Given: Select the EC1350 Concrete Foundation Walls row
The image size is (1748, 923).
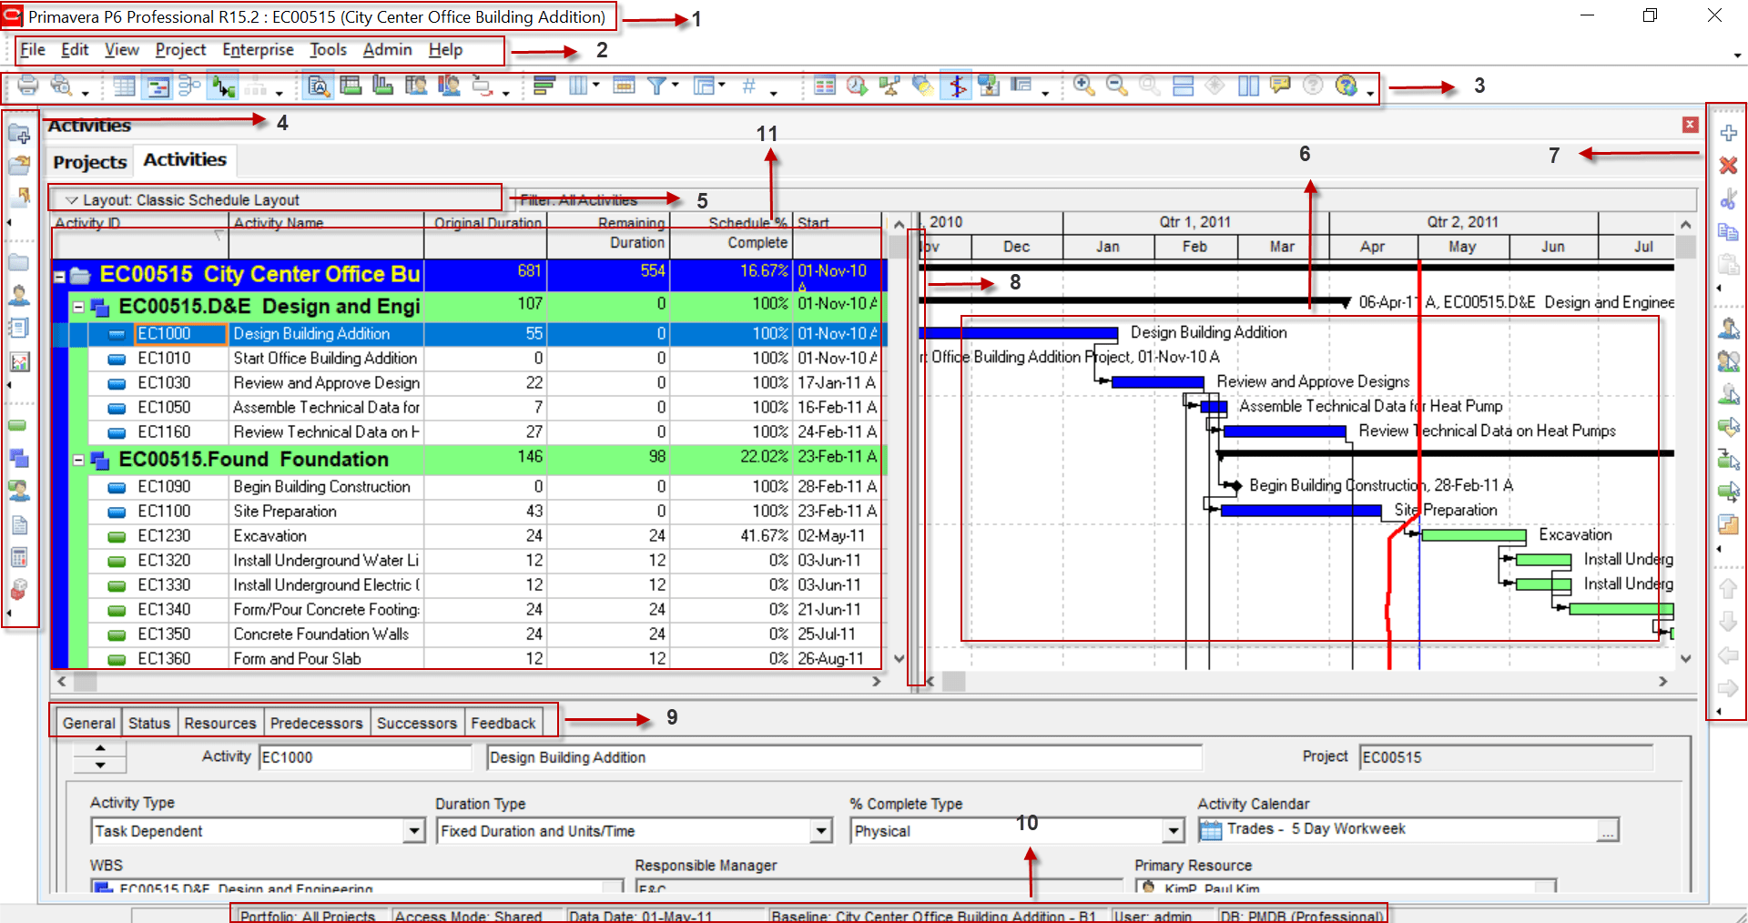Looking at the screenshot, I should tap(469, 634).
